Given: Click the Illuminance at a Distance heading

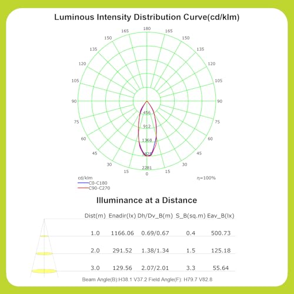Looking at the screenshot, I should [x=146, y=201].
